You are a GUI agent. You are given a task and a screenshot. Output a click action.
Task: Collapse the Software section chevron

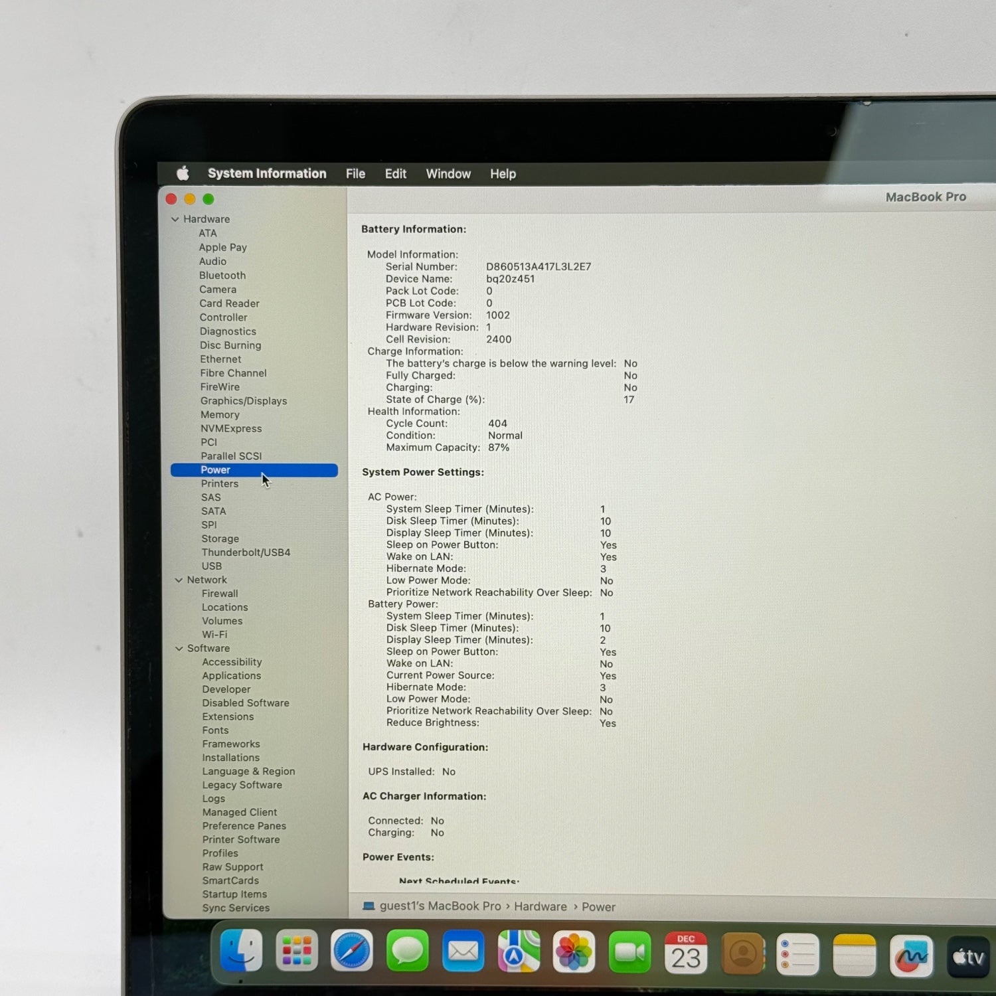tap(179, 648)
